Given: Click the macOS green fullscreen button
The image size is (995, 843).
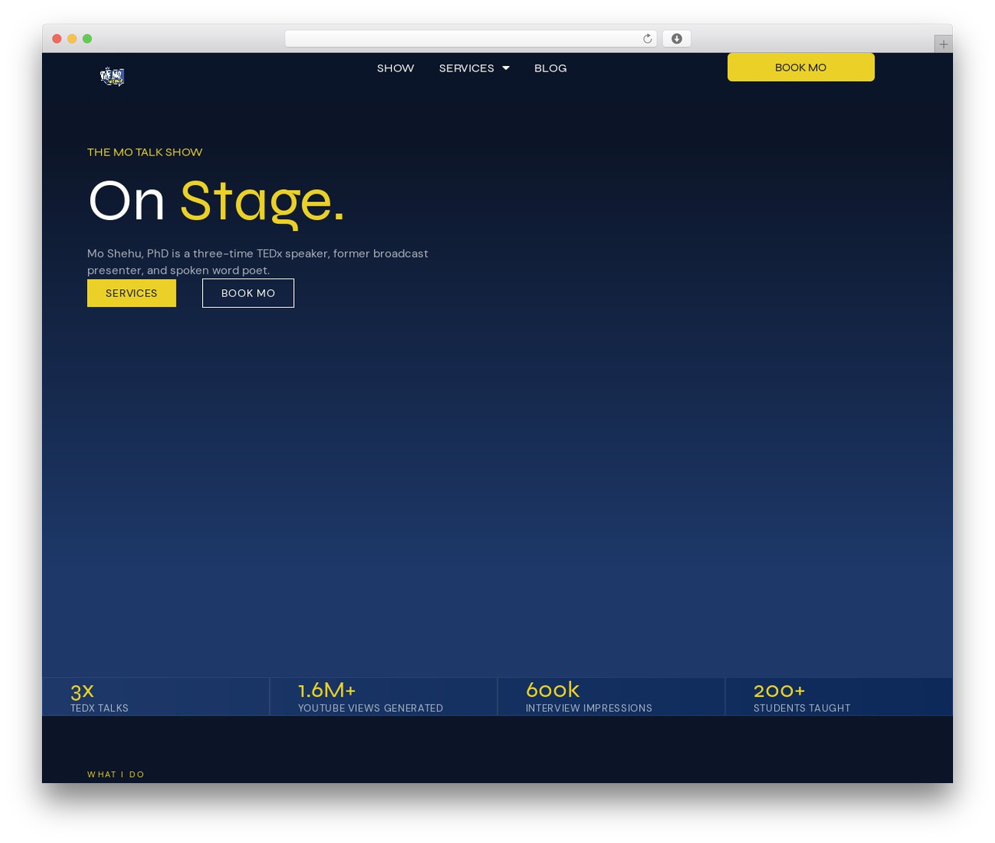Looking at the screenshot, I should (87, 39).
